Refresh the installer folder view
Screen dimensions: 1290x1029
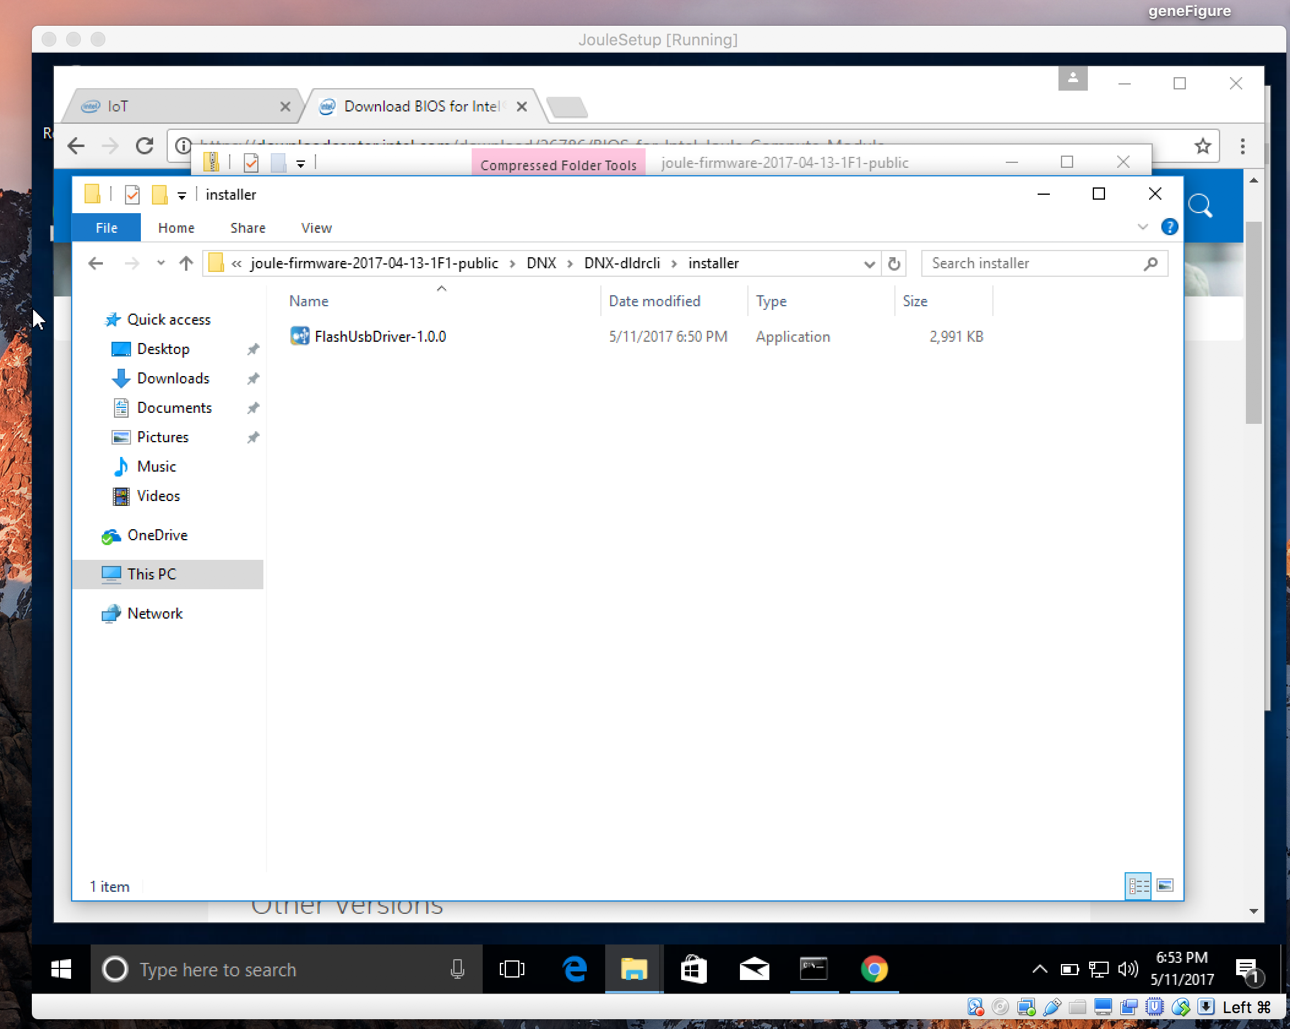pos(894,263)
